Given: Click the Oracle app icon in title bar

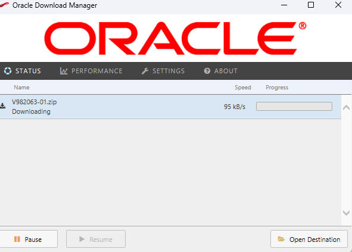Looking at the screenshot, I should [4, 5].
